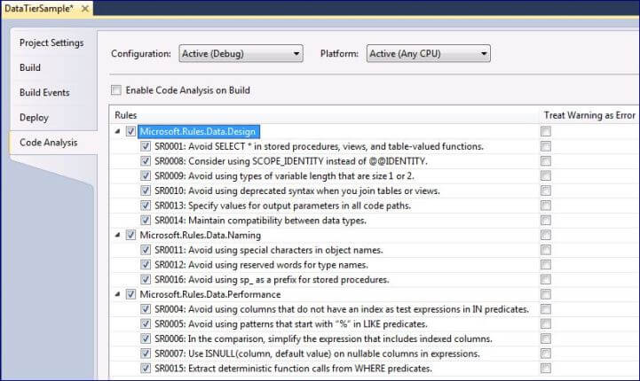Uncheck the Microsoft.Rules.Data.Naming group checkbox
This screenshot has height=381, width=640.
(x=131, y=235)
